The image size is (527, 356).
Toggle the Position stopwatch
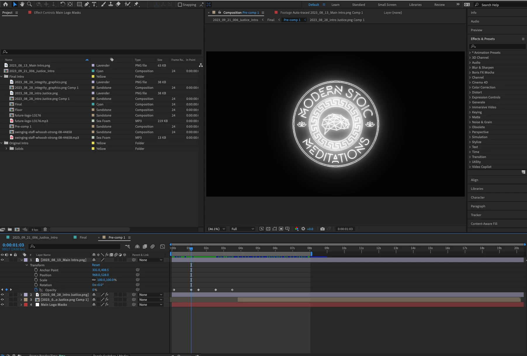(x=36, y=275)
